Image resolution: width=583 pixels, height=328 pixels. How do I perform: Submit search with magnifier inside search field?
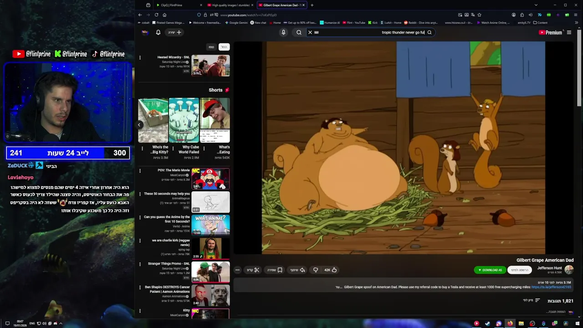coord(429,32)
